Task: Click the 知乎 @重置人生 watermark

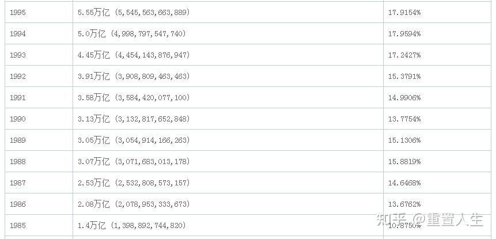Action: click(x=429, y=220)
